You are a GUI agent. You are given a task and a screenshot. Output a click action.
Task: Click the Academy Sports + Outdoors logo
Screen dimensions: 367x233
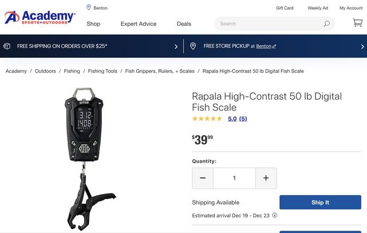[x=40, y=18]
